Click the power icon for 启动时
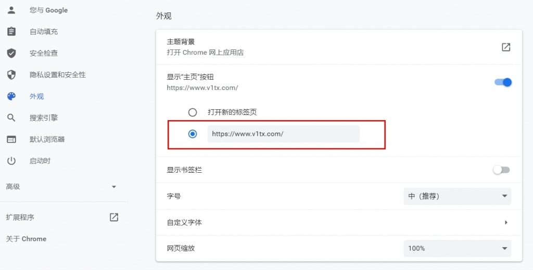 pyautogui.click(x=11, y=161)
